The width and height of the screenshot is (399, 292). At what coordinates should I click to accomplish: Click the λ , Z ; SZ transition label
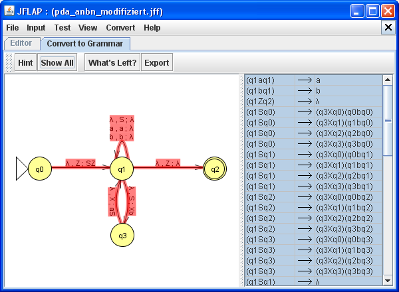pos(80,163)
